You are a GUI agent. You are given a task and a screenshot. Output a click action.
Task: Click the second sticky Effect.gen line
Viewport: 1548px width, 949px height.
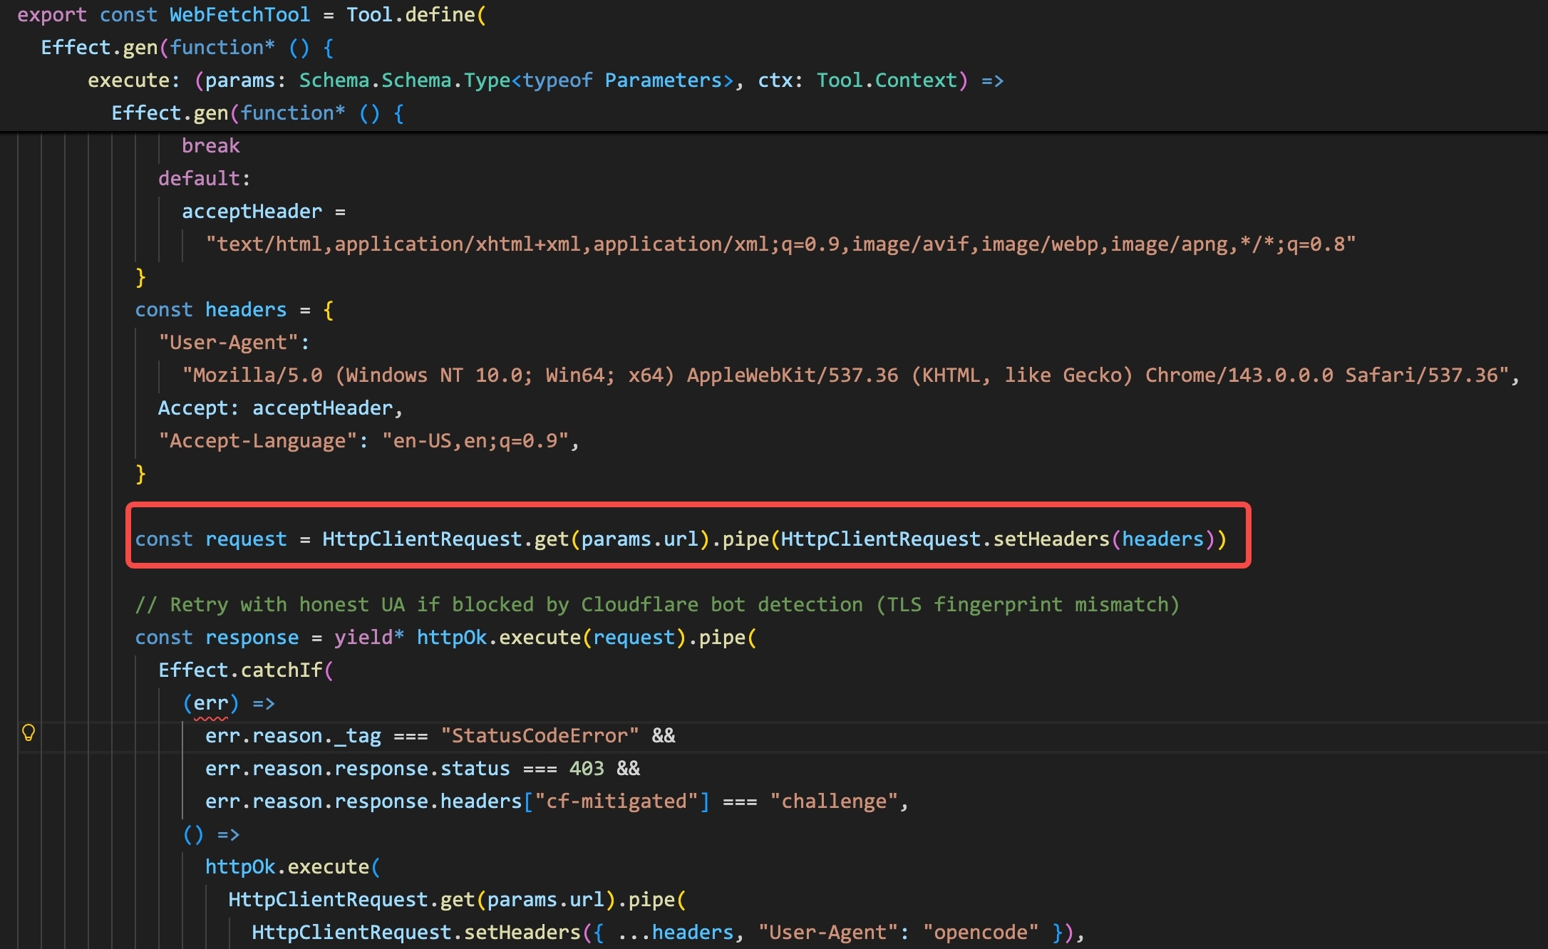[258, 113]
